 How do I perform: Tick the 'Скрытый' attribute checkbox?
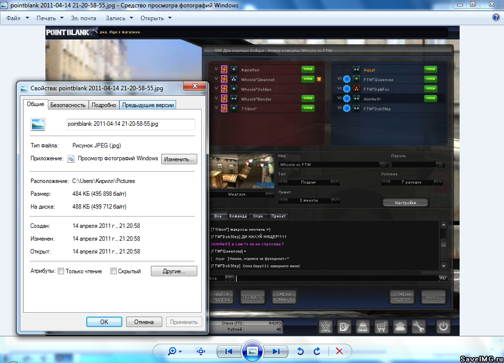[x=113, y=271]
